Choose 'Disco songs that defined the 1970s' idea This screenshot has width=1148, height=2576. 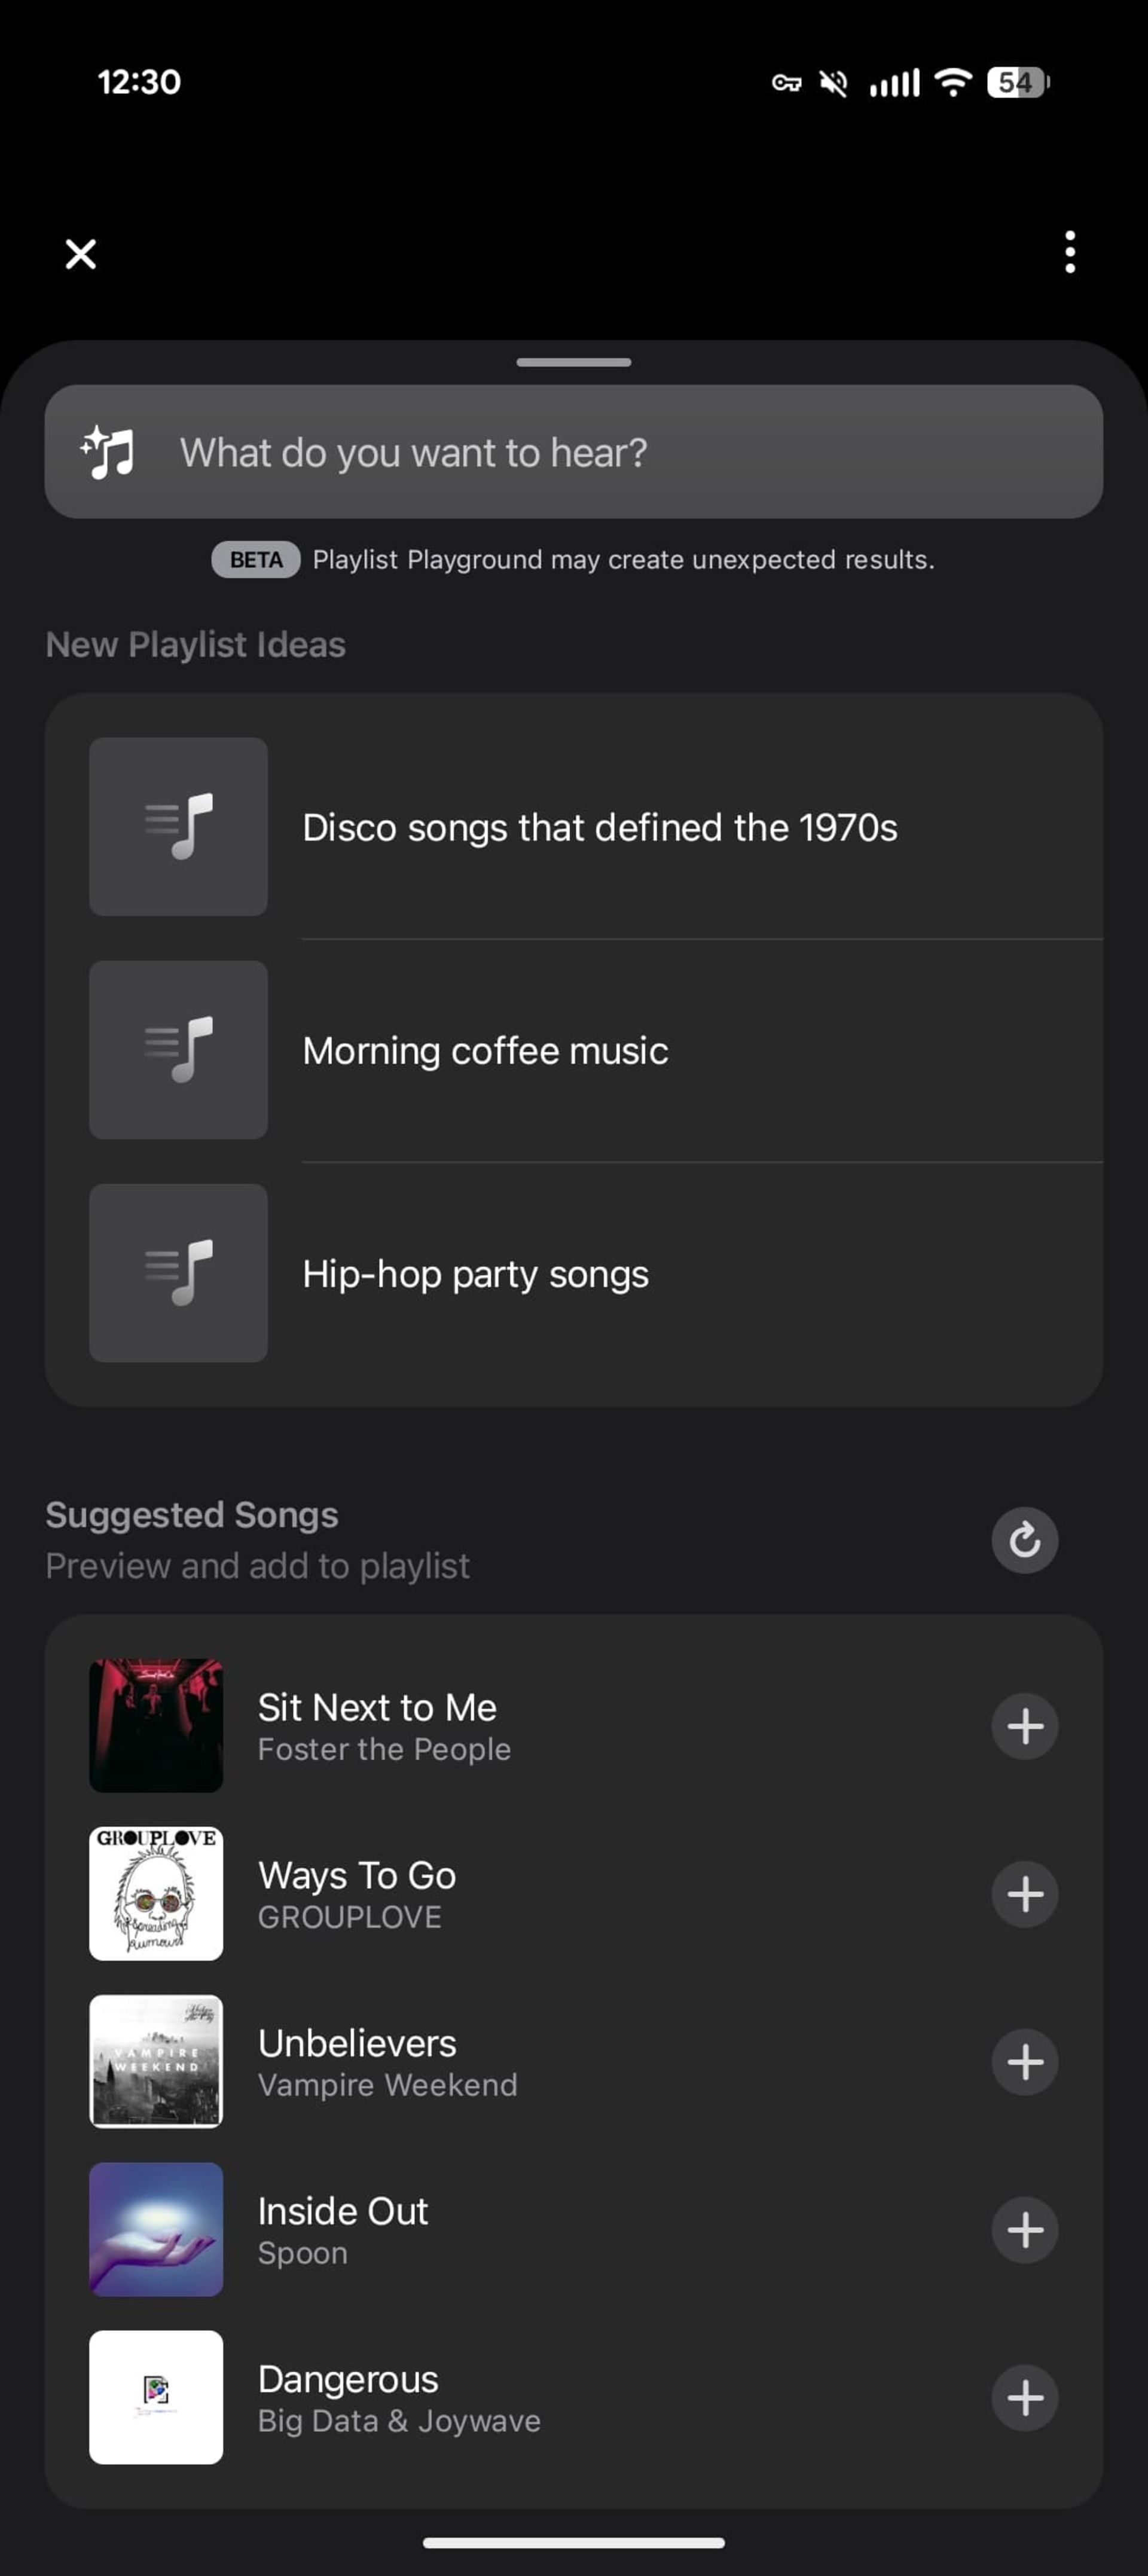point(600,828)
